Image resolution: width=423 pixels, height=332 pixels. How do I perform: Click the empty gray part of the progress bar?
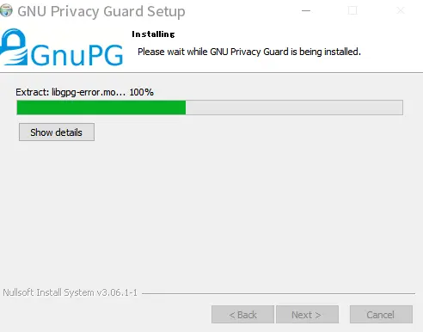point(294,108)
